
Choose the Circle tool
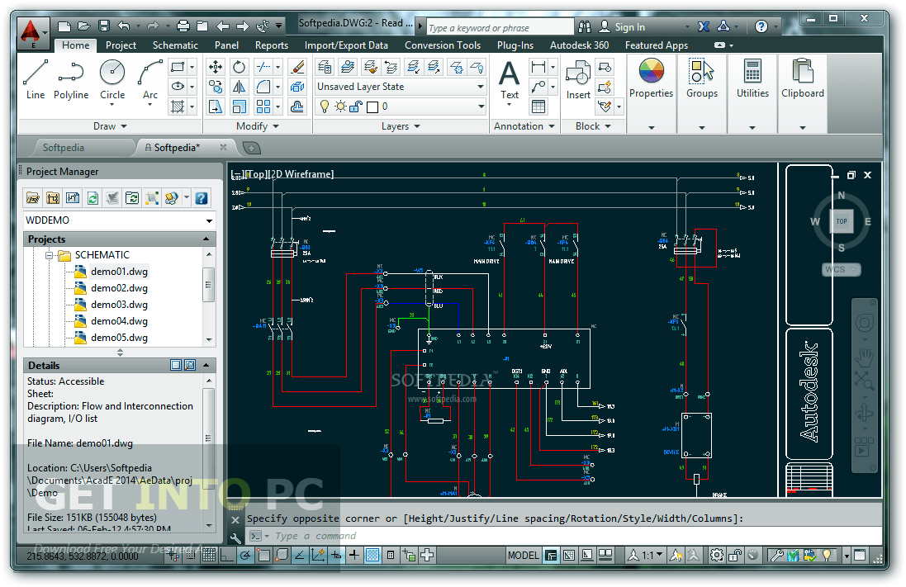[x=112, y=80]
